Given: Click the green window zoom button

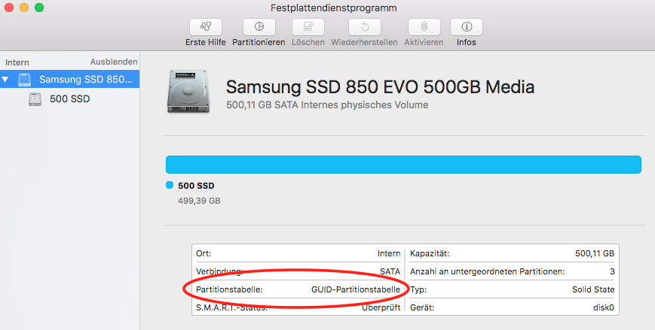Looking at the screenshot, I should pyautogui.click(x=39, y=8).
